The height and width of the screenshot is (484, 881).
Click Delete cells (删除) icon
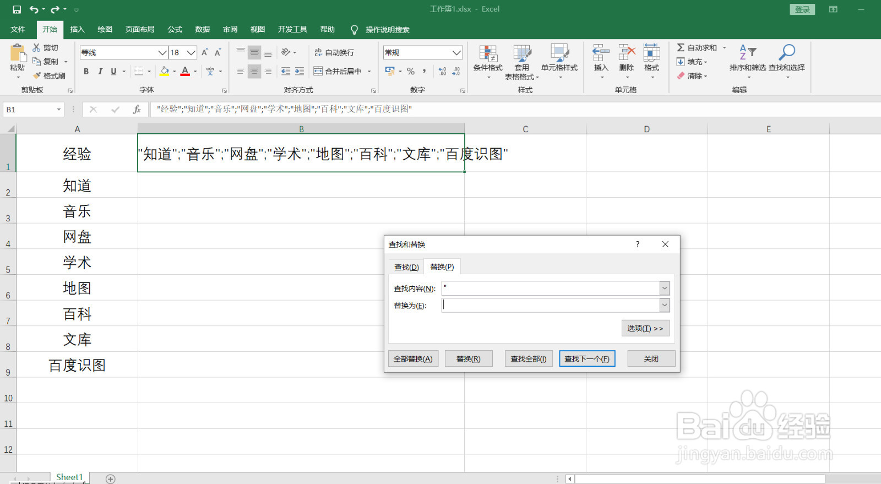(627, 53)
